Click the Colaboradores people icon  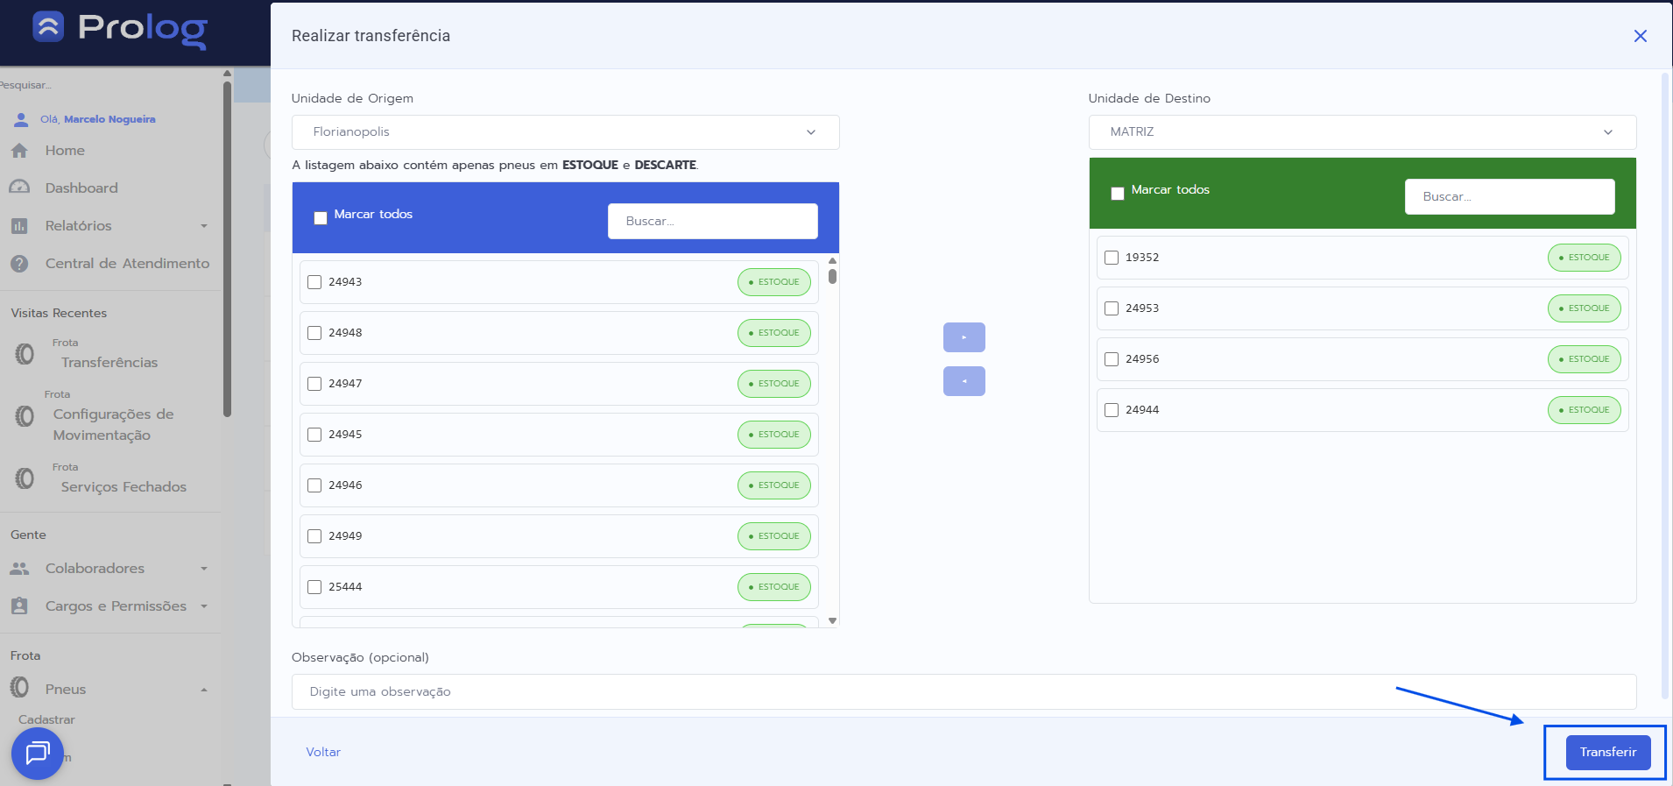point(19,569)
